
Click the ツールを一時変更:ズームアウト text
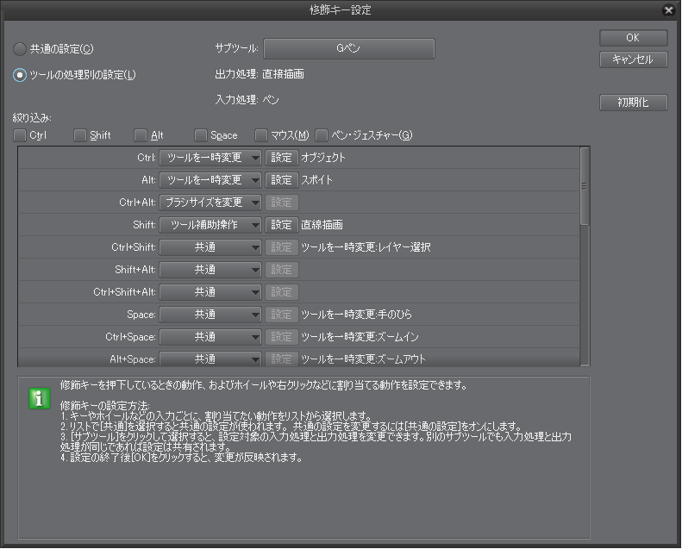(363, 359)
